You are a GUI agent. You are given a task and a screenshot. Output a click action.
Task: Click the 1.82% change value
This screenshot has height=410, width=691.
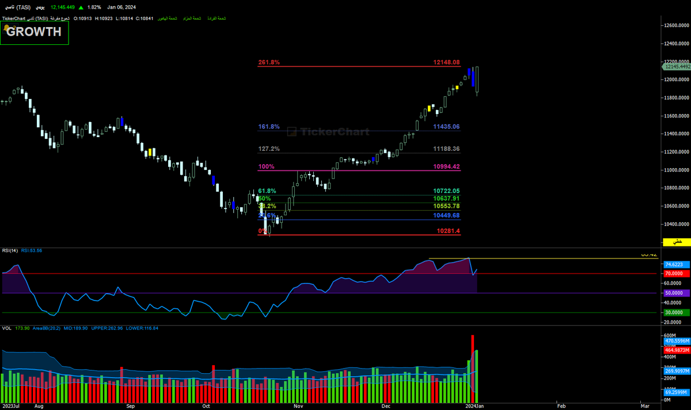tap(94, 7)
